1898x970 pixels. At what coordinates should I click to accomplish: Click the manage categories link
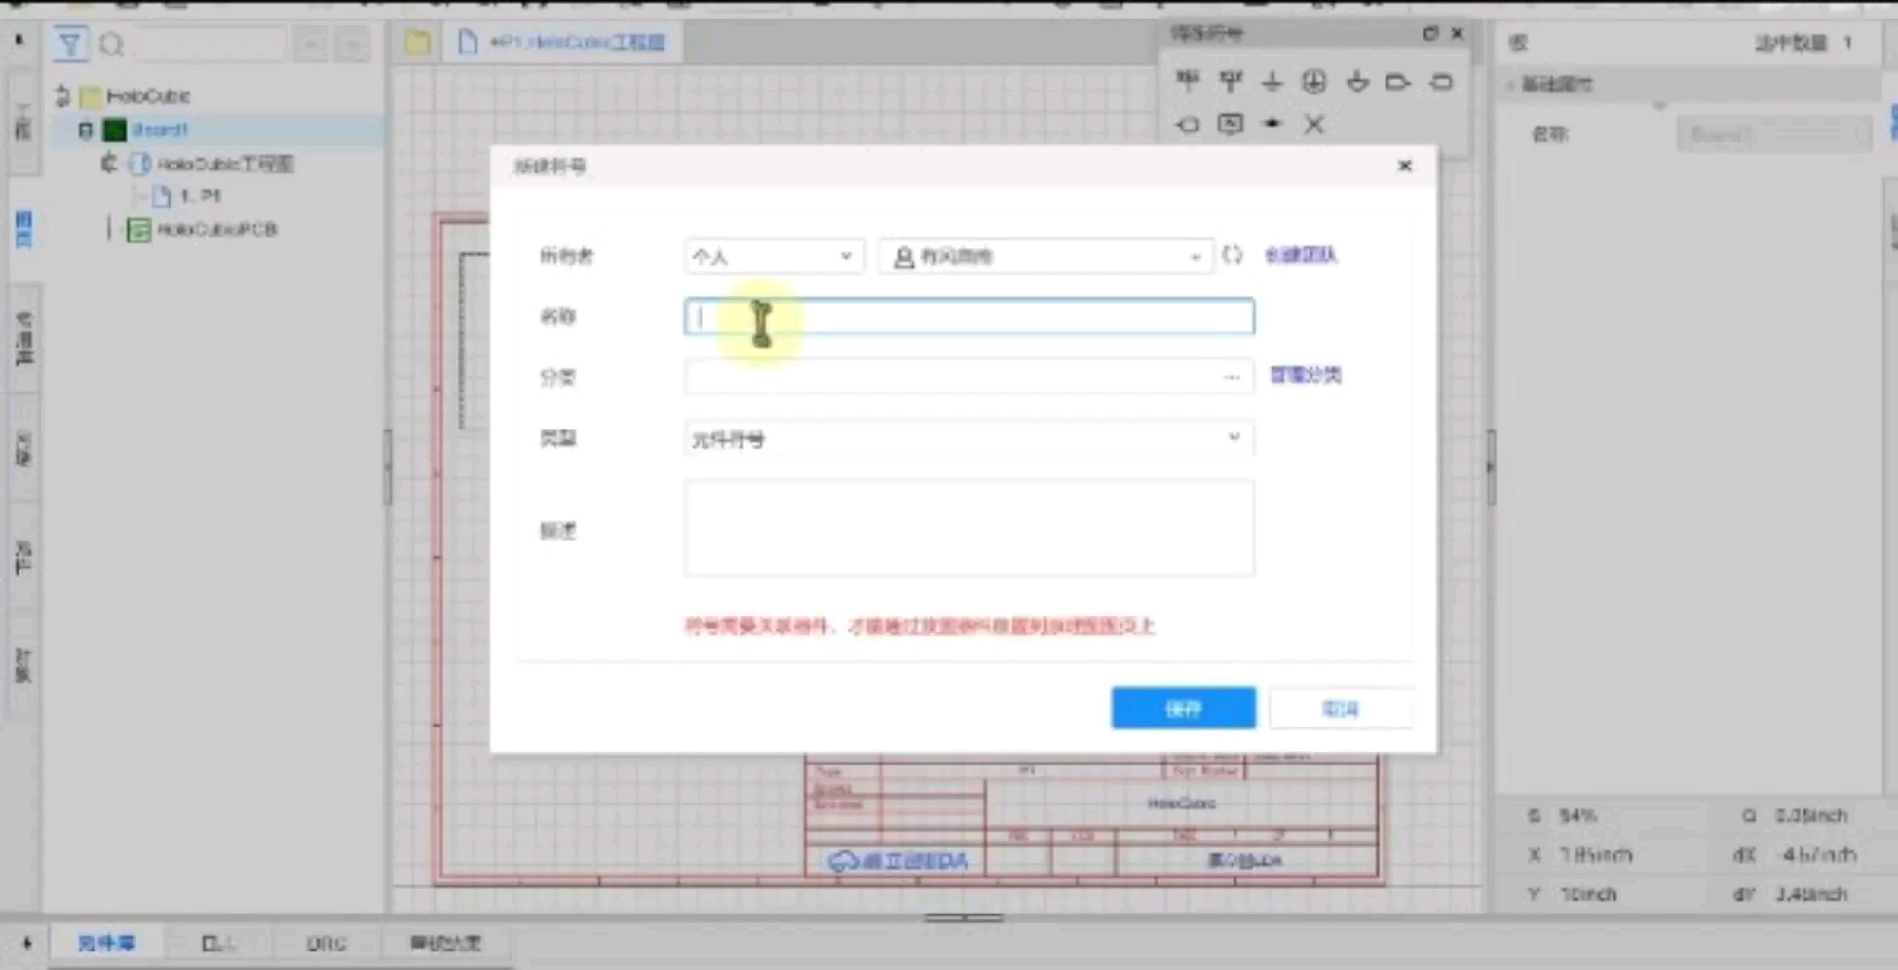pos(1306,375)
